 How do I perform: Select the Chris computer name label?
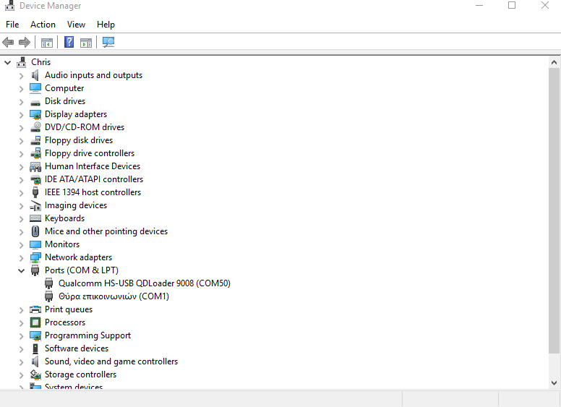pyautogui.click(x=40, y=62)
